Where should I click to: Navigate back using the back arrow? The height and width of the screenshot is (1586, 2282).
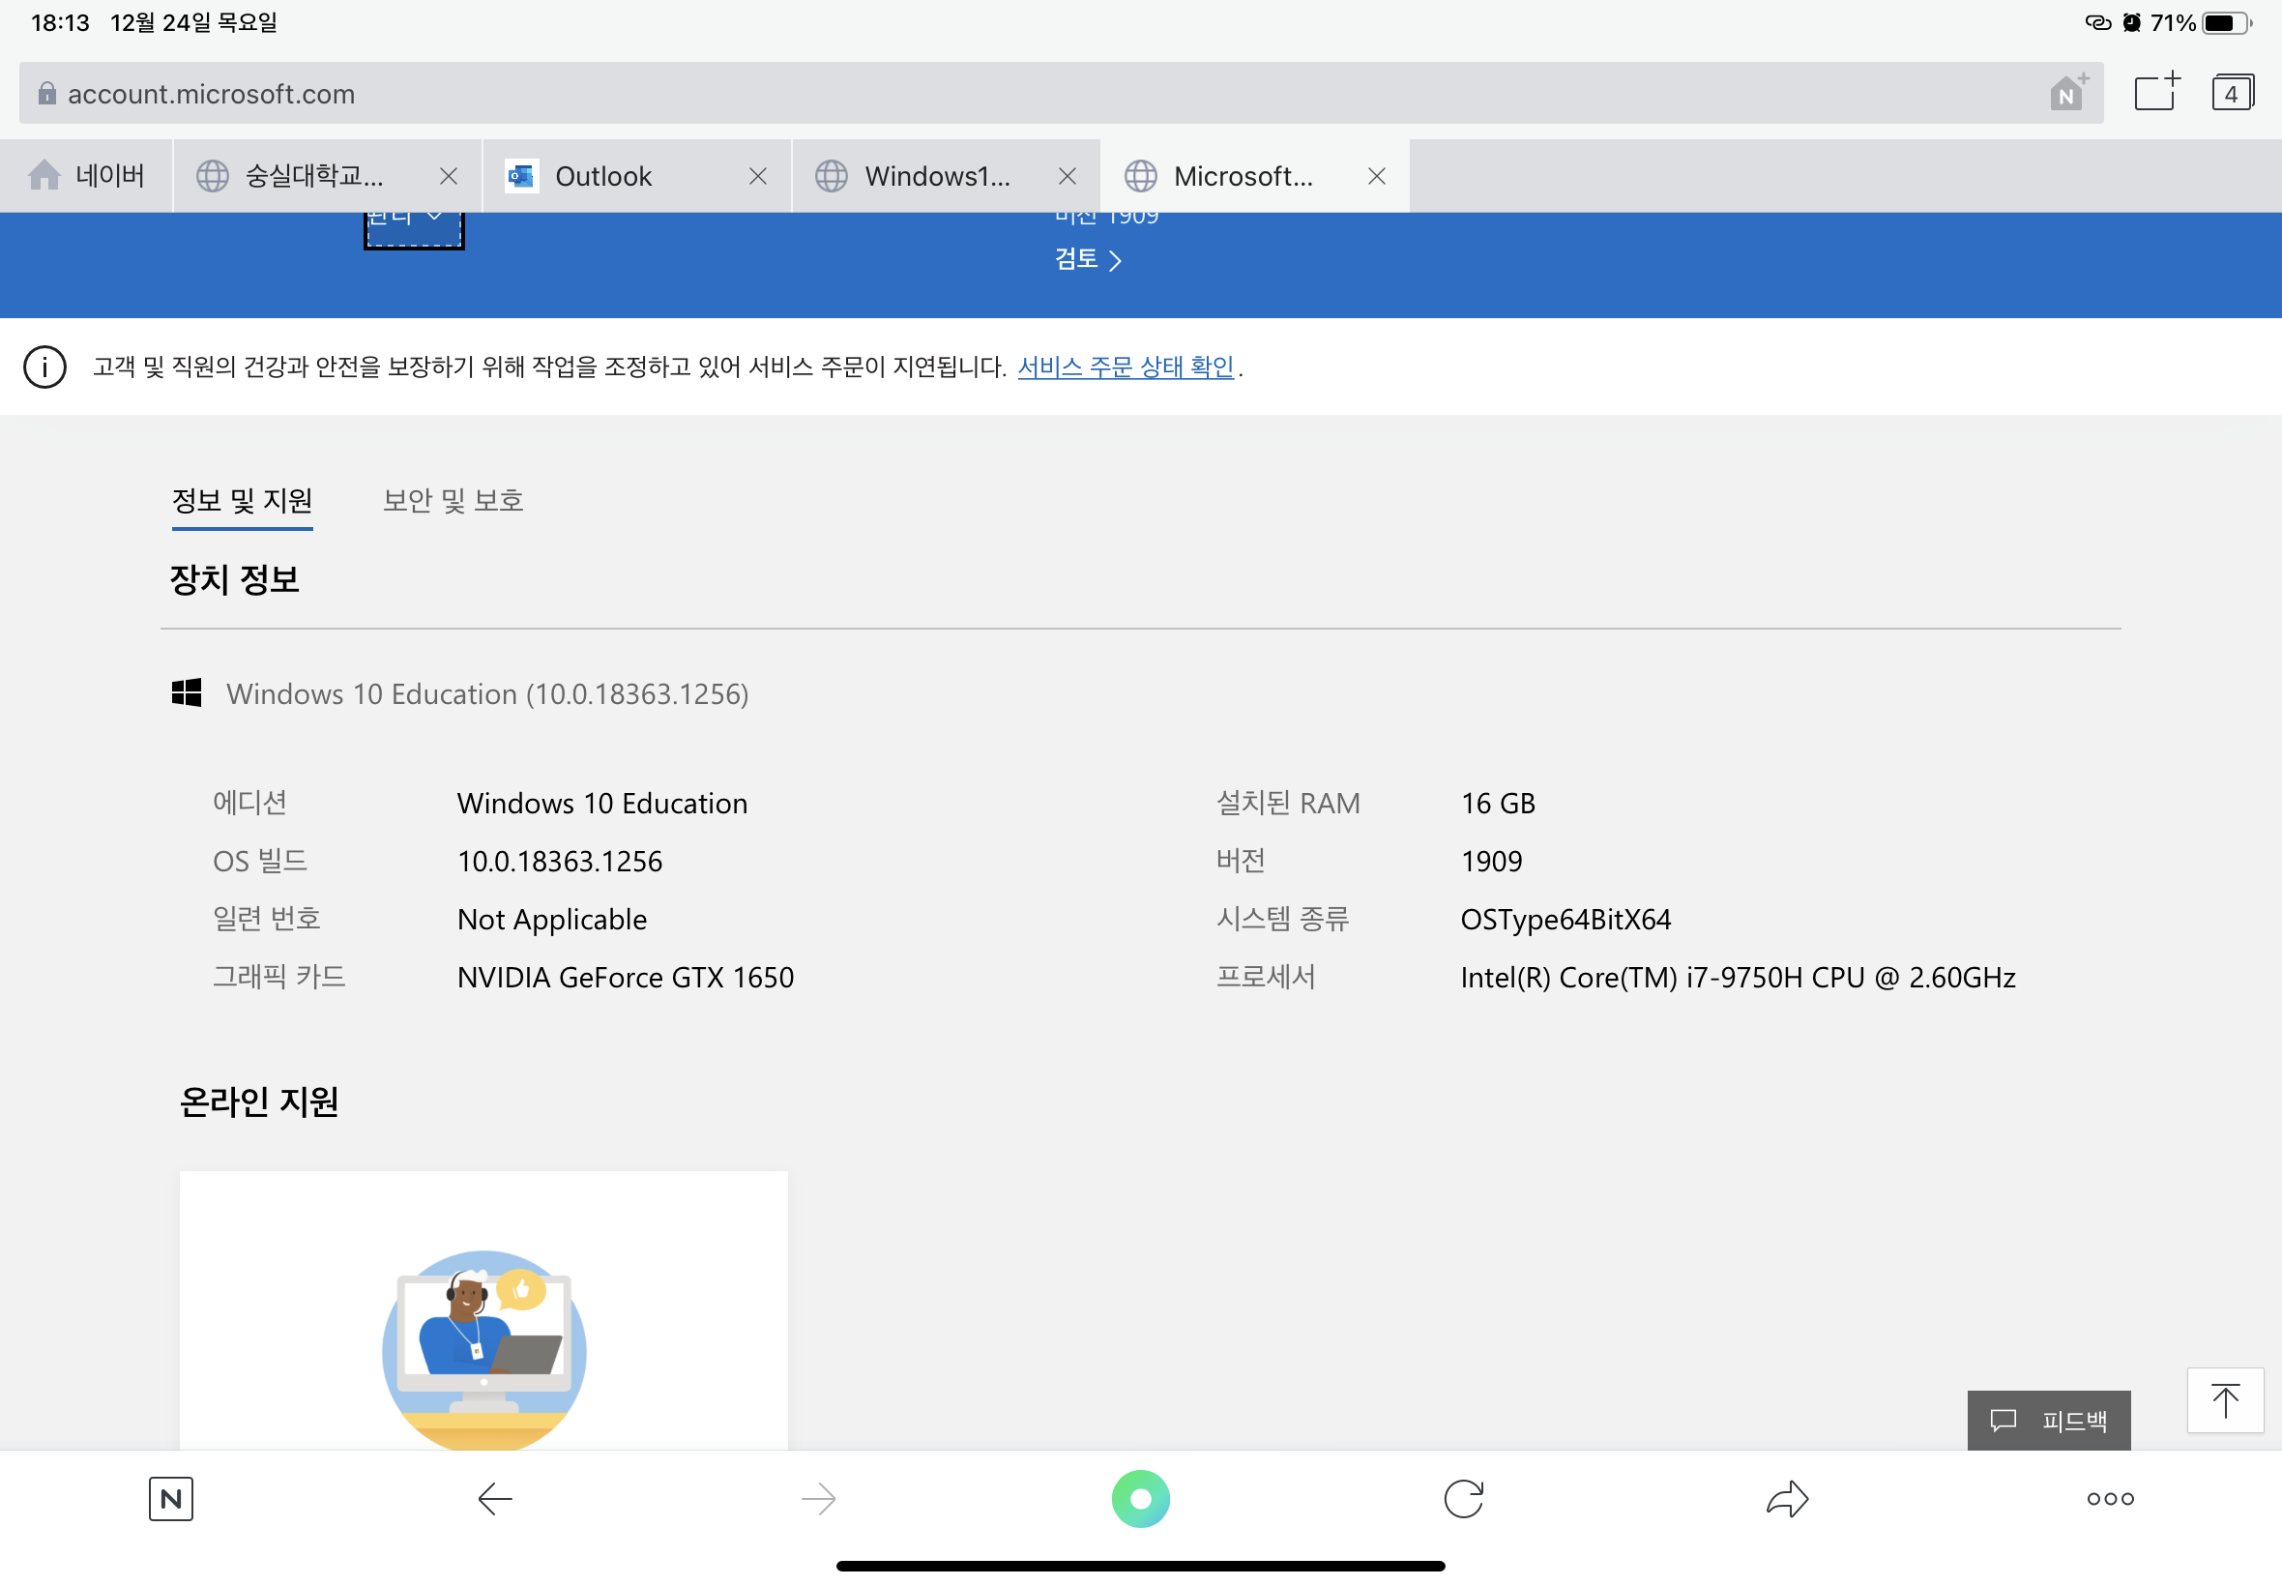494,1499
